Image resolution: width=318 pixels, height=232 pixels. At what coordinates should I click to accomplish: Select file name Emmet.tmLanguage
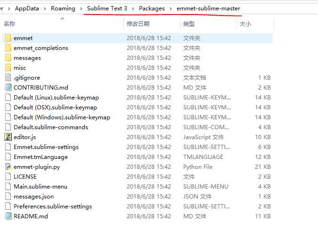[x=41, y=157]
